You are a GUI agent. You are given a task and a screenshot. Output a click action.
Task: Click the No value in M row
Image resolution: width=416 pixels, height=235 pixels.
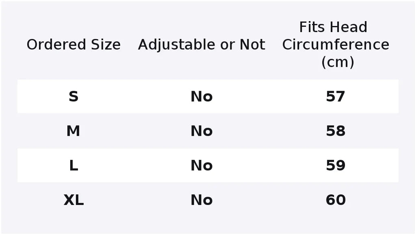pyautogui.click(x=201, y=131)
